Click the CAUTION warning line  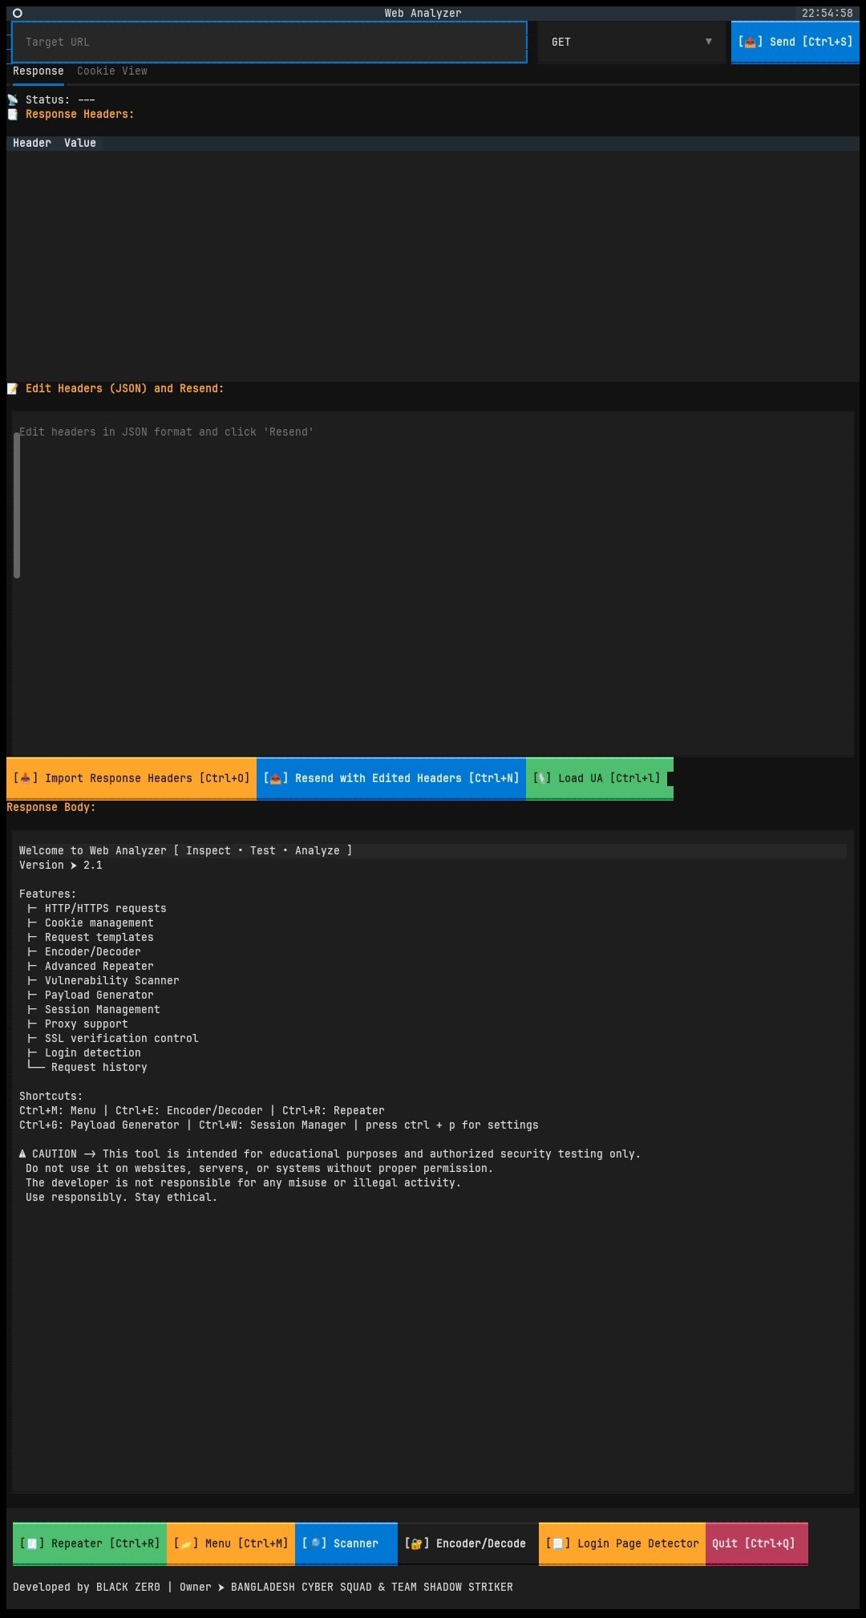pos(330,1154)
